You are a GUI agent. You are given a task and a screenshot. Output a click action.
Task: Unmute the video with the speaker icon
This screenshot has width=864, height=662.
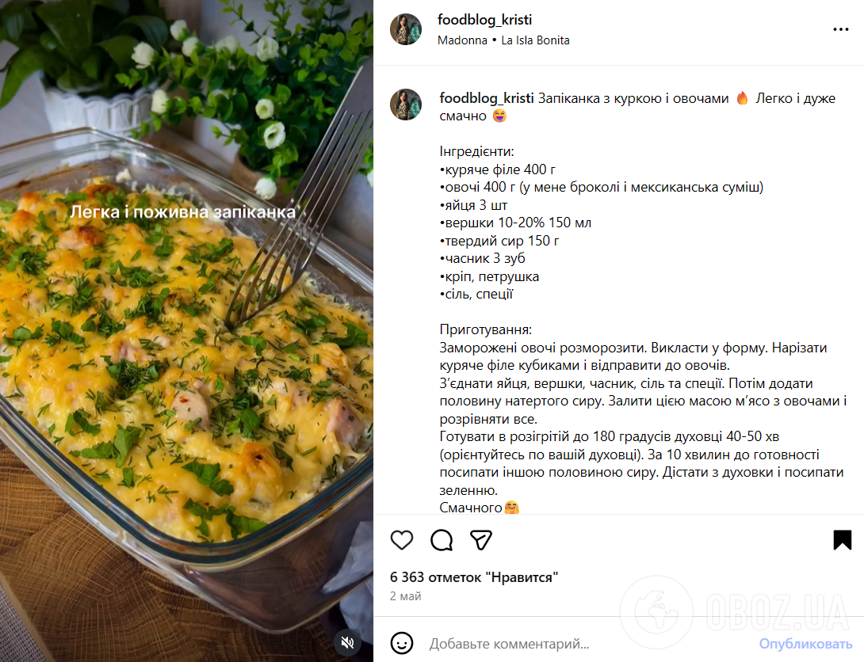pyautogui.click(x=347, y=644)
